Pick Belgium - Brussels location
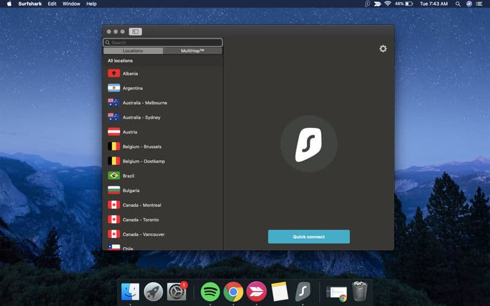 (163, 146)
